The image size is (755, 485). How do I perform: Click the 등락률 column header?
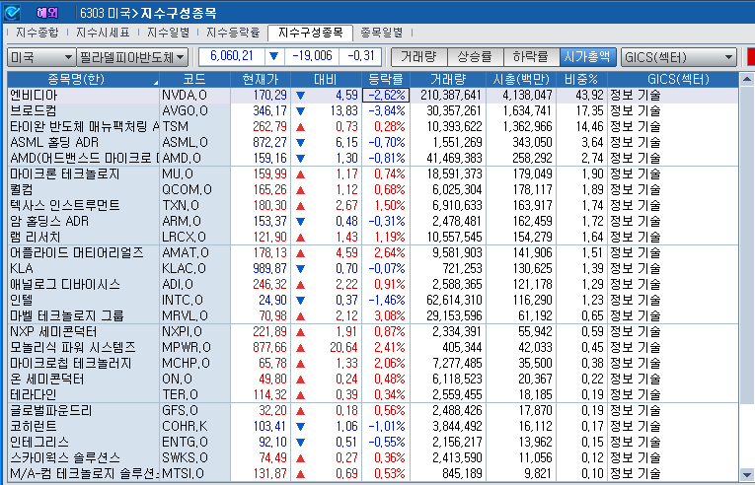pos(385,78)
